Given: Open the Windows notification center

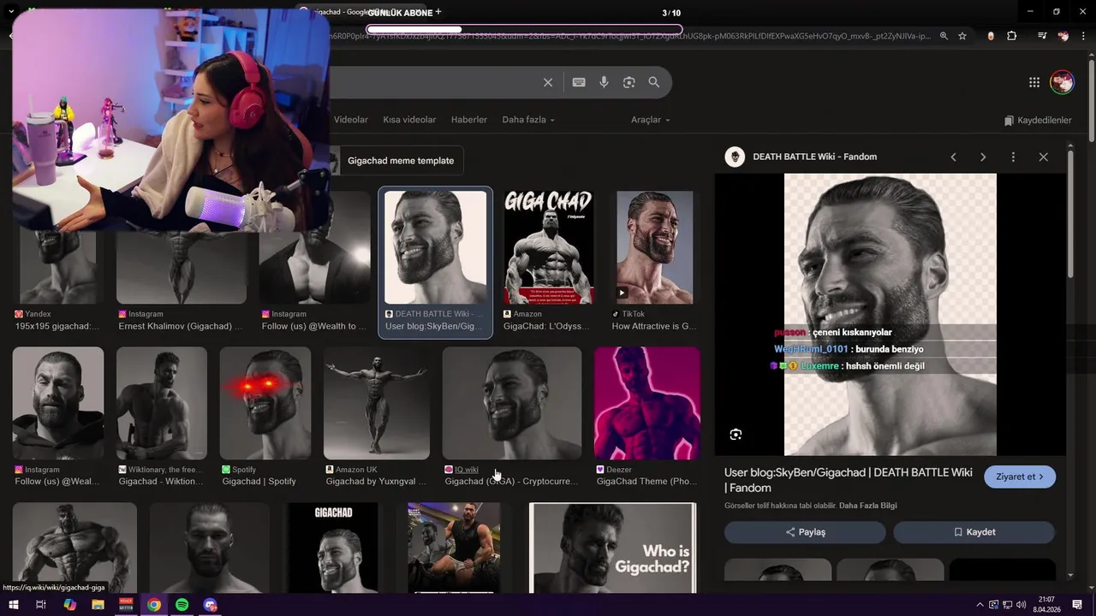Looking at the screenshot, I should 1077,605.
